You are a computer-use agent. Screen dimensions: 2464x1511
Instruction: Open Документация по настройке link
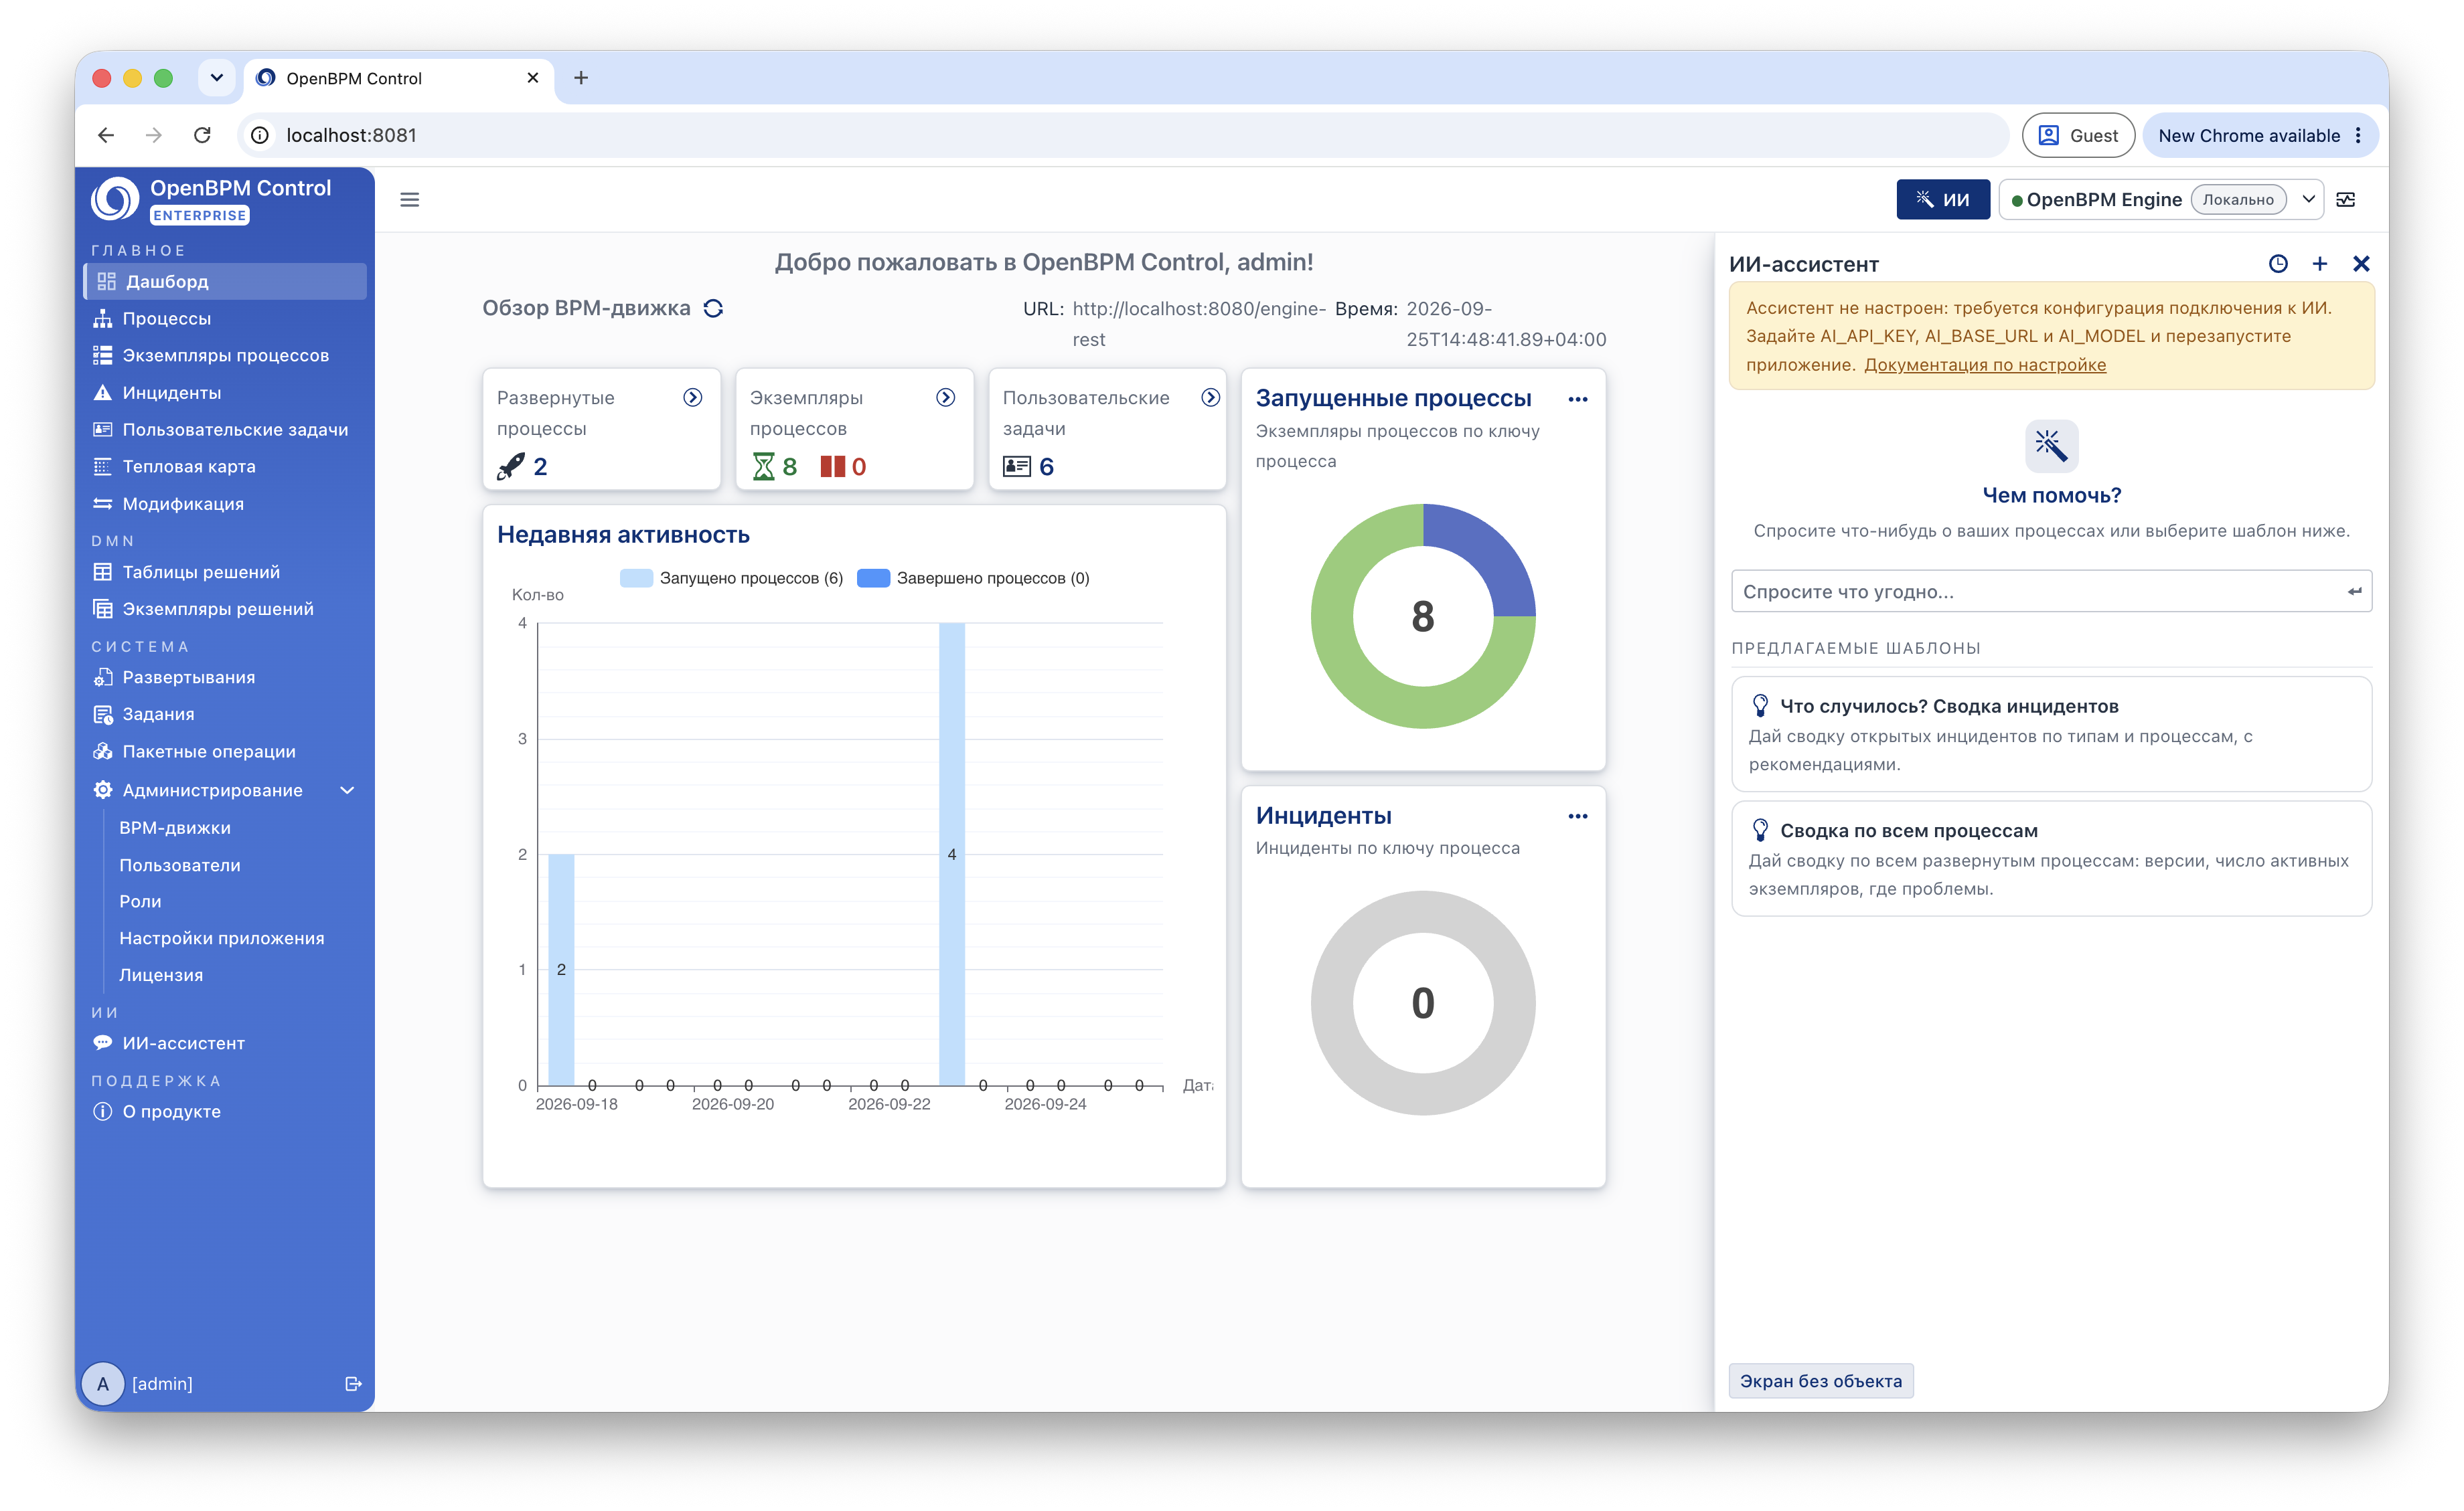pos(1985,365)
